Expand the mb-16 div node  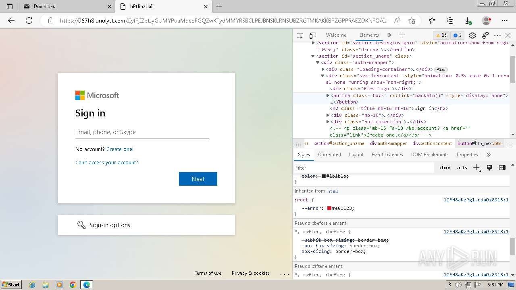pos(328,115)
